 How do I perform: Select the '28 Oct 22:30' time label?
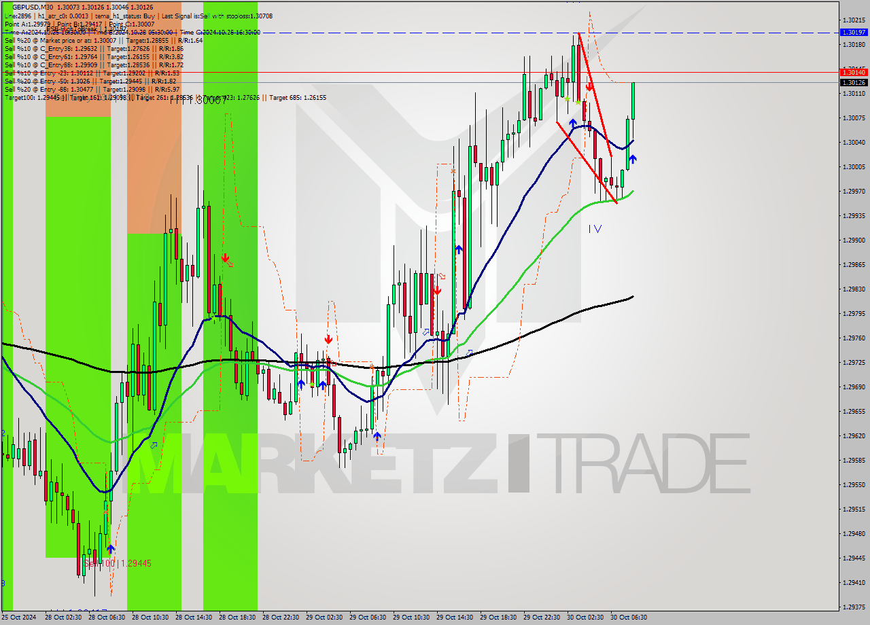pyautogui.click(x=281, y=618)
